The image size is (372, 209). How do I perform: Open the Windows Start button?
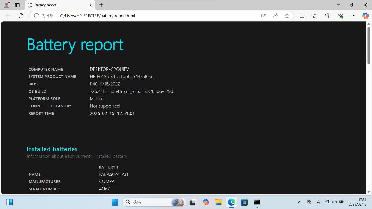[115, 202]
